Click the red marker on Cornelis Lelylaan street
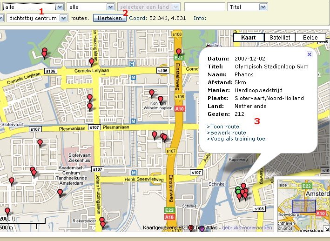Viewport: 330px width, 241px height. point(92,62)
